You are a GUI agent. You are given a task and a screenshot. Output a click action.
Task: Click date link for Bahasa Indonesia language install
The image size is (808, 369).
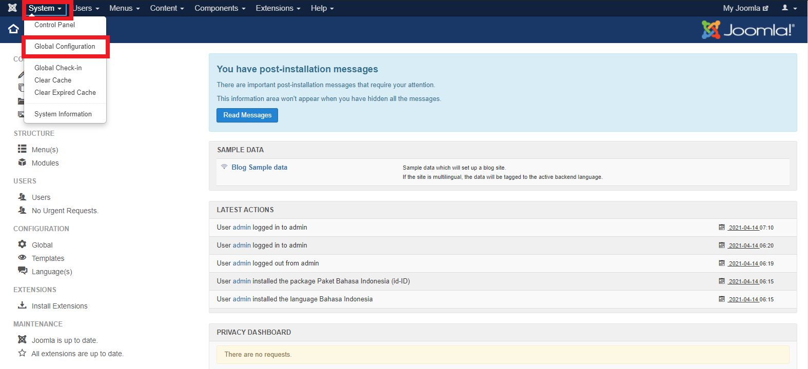click(743, 299)
